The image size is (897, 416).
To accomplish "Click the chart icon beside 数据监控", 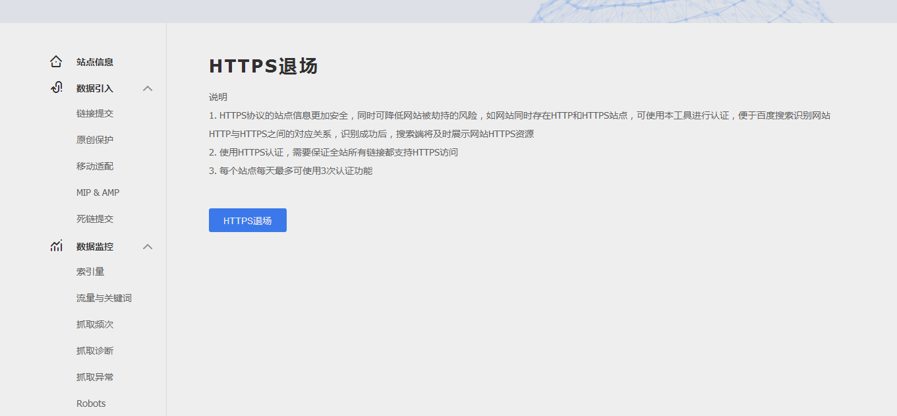I will (x=56, y=246).
